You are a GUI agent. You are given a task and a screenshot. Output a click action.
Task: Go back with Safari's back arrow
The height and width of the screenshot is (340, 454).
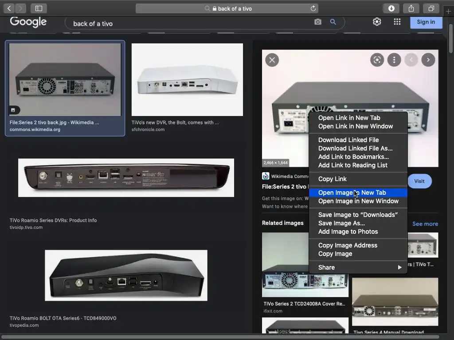click(9, 8)
